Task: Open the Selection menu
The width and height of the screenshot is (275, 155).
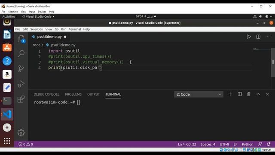Action: pyautogui.click(x=37, y=29)
